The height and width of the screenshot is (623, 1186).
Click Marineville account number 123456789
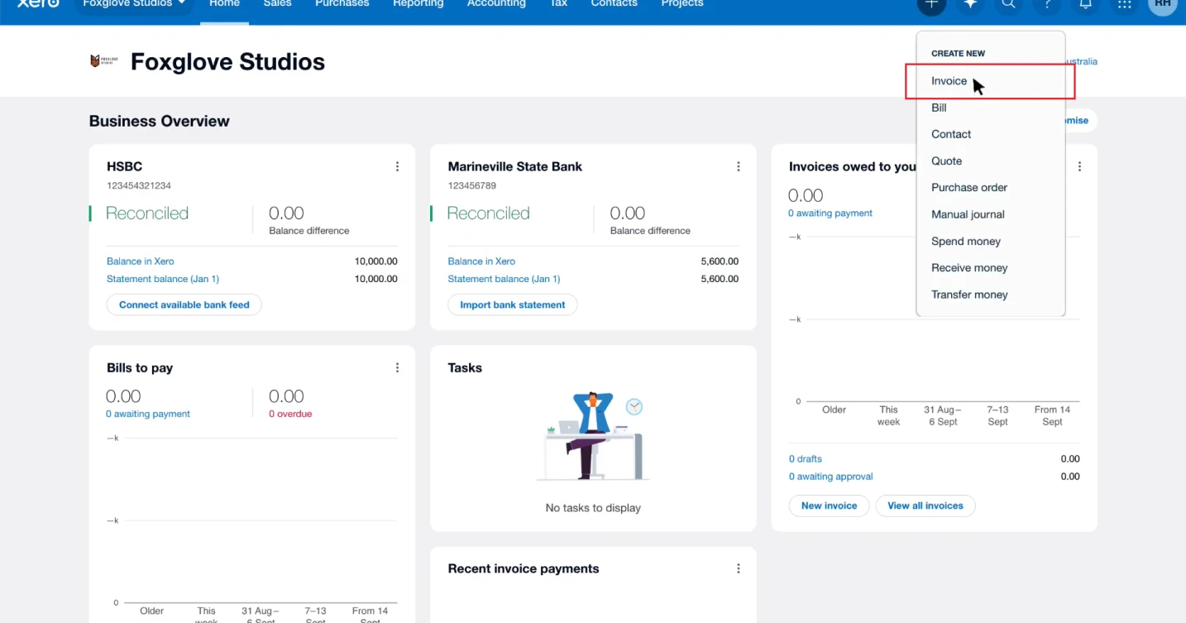tap(472, 186)
